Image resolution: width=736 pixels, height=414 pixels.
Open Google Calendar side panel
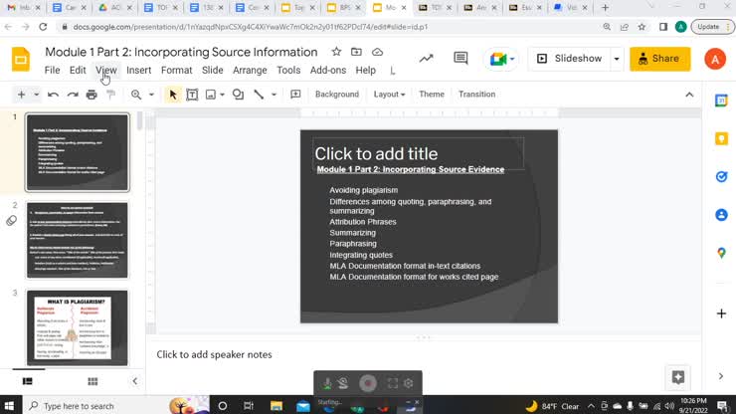coord(721,101)
